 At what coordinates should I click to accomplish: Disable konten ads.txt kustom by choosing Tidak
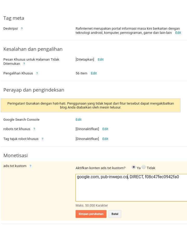[144, 167]
